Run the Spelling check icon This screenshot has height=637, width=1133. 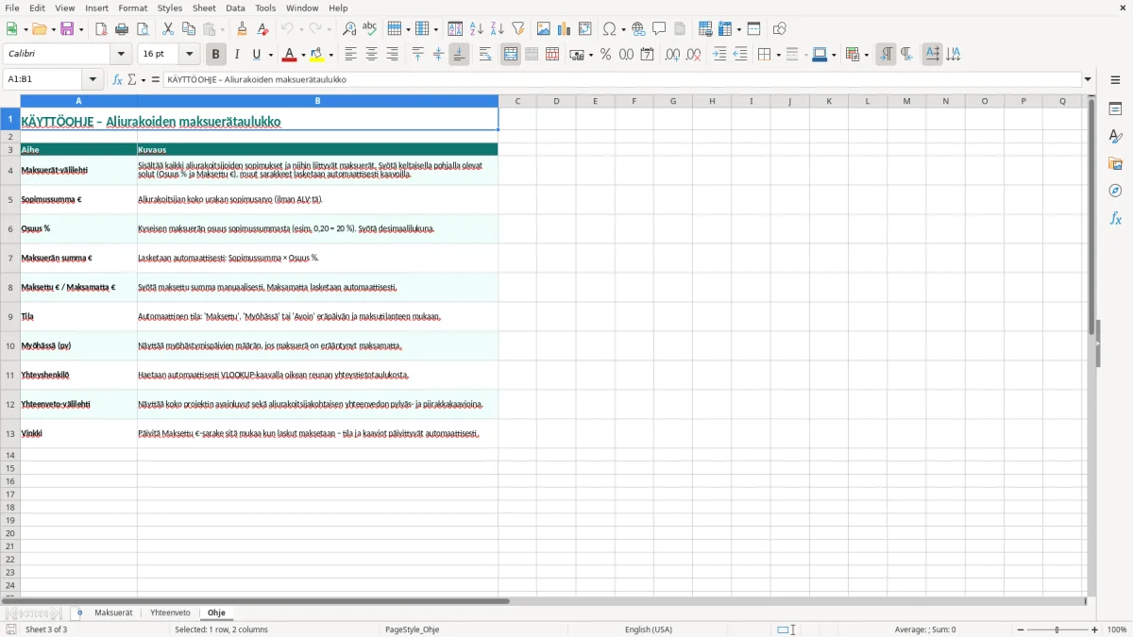pyautogui.click(x=369, y=29)
